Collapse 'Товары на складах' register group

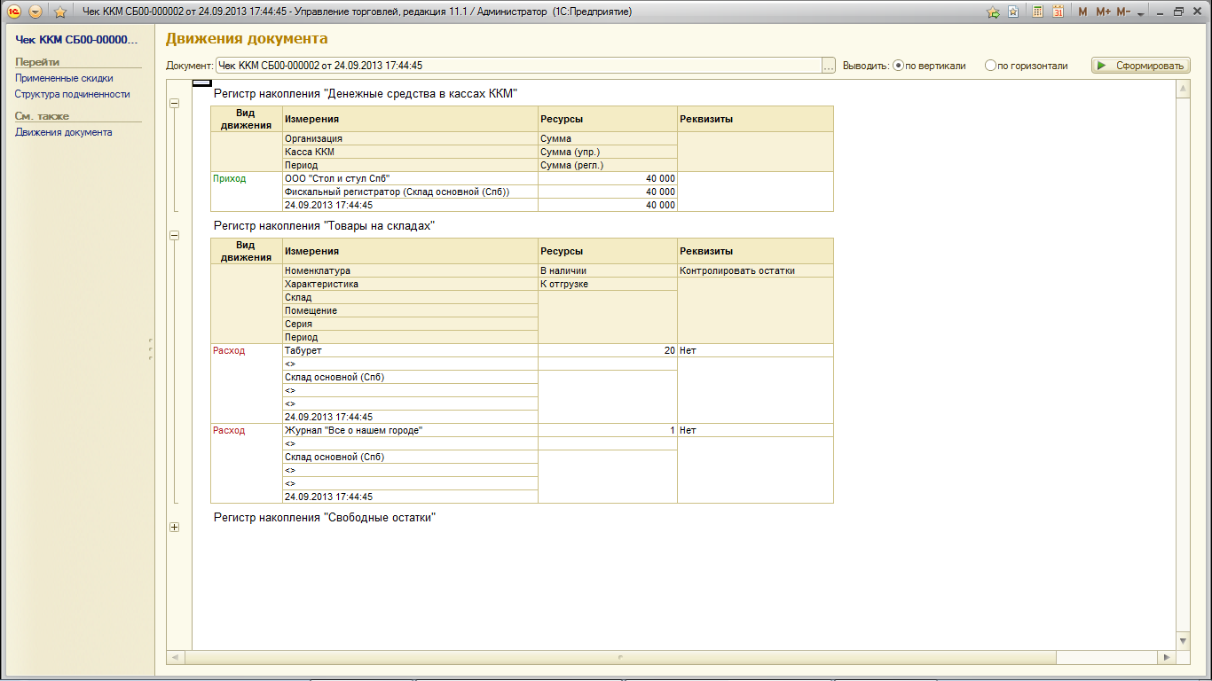pyautogui.click(x=174, y=236)
